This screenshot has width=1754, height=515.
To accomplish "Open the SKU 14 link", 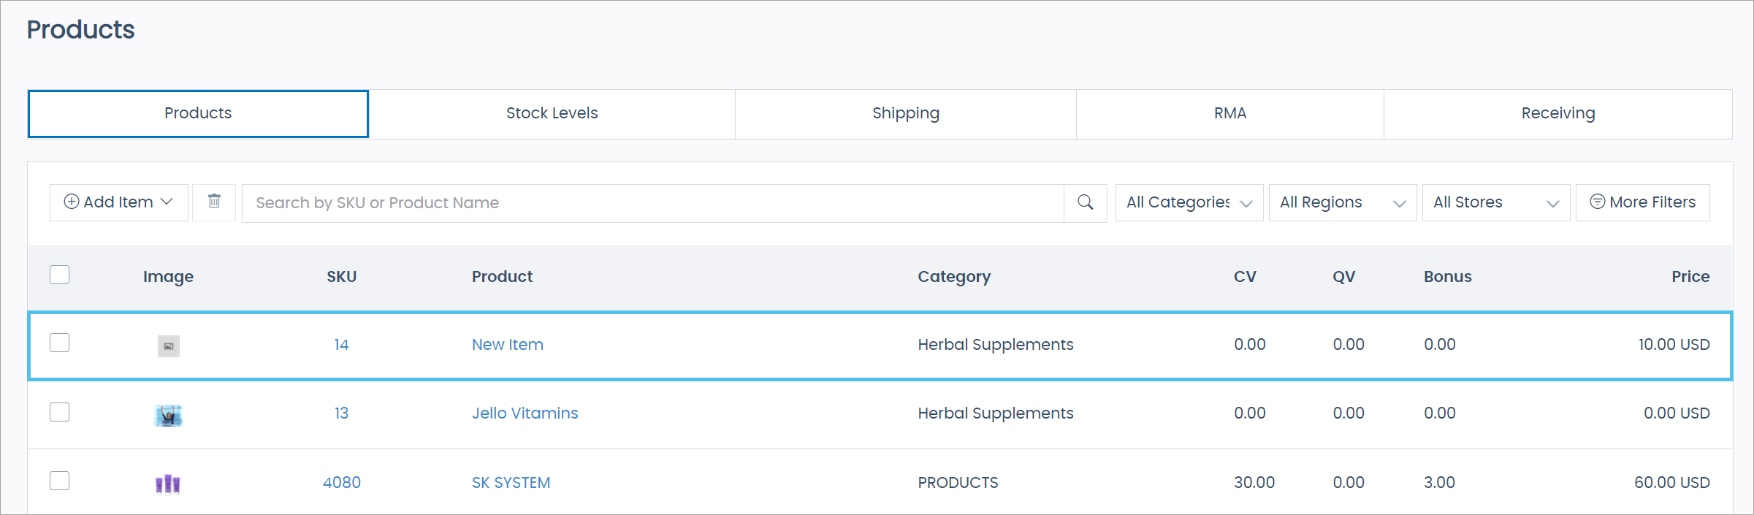I will coord(342,344).
